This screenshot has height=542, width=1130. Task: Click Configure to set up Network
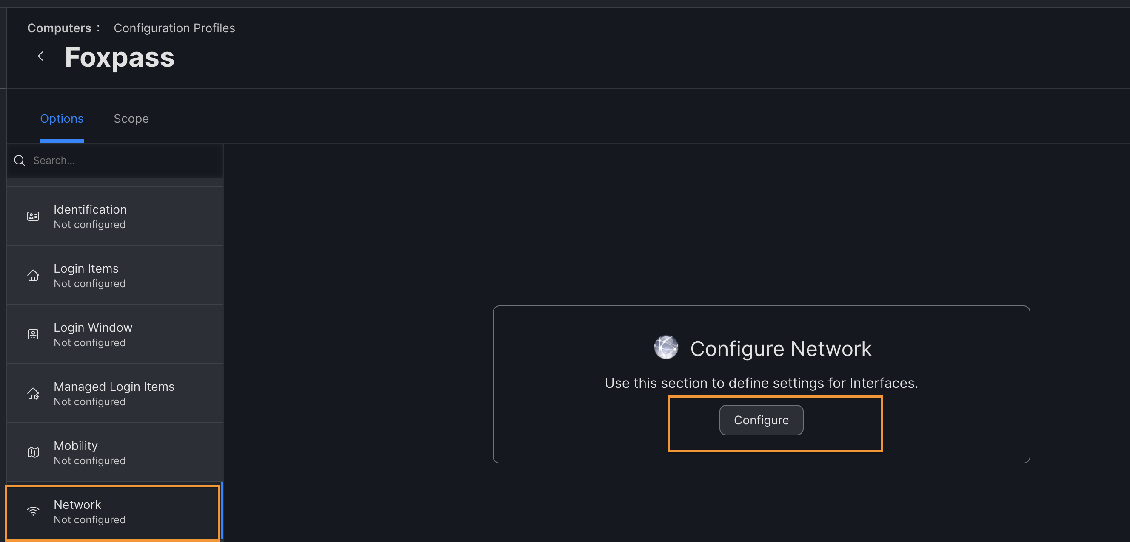click(x=761, y=420)
